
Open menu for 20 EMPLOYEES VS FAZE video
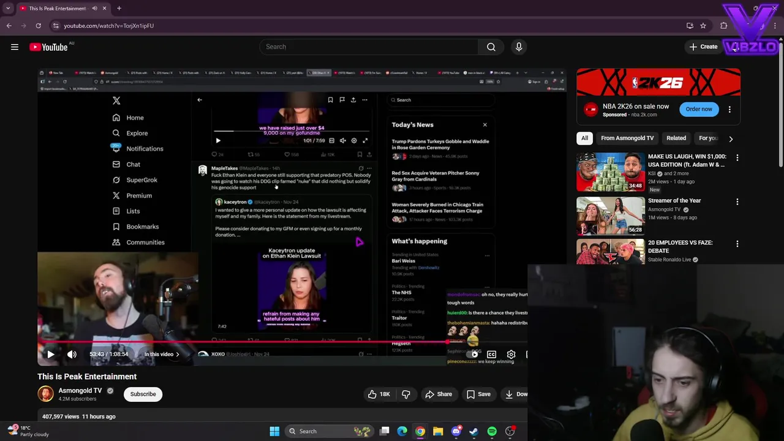pyautogui.click(x=737, y=244)
